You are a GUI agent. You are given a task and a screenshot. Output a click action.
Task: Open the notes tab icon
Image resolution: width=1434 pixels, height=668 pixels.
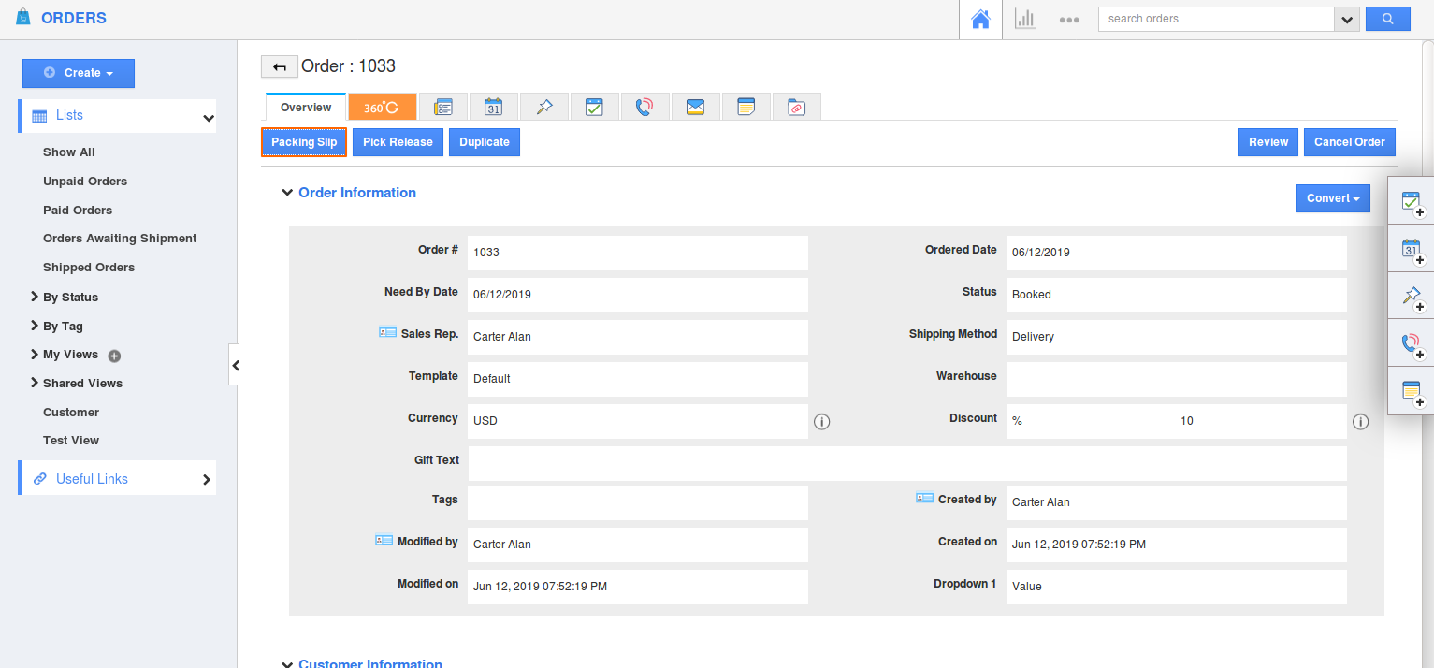click(x=746, y=107)
